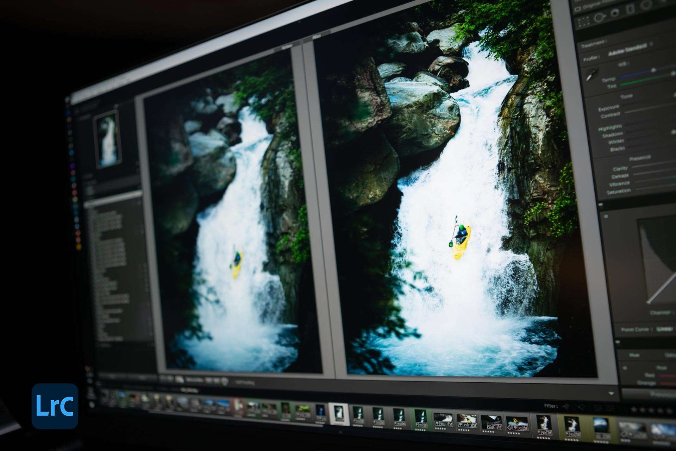Click the Tone Curve target adjustment icon
Screen dimensions: 676x451
pyautogui.click(x=606, y=216)
